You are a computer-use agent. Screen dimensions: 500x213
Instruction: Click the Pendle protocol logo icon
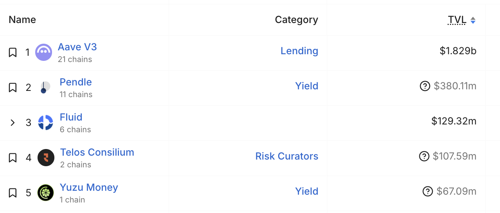tap(45, 87)
